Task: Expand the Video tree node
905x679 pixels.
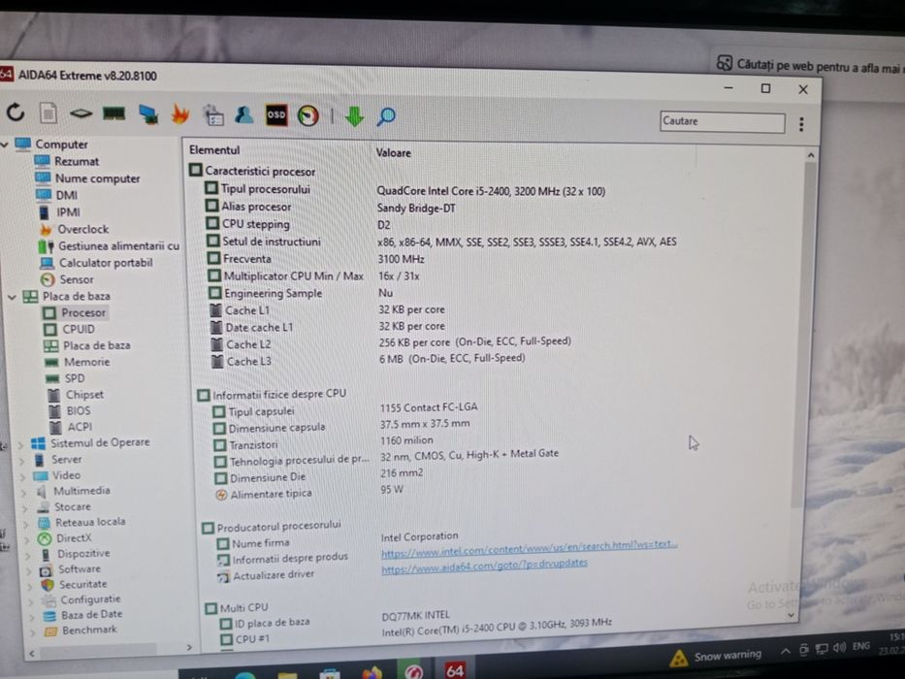Action: point(23,477)
